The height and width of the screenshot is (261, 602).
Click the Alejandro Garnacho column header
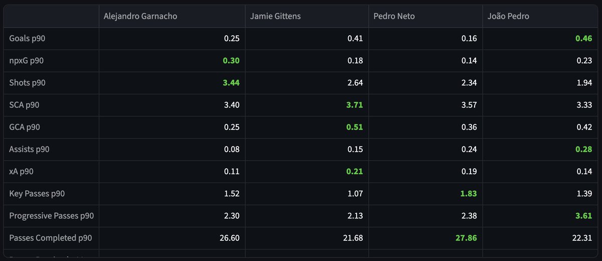(172, 16)
